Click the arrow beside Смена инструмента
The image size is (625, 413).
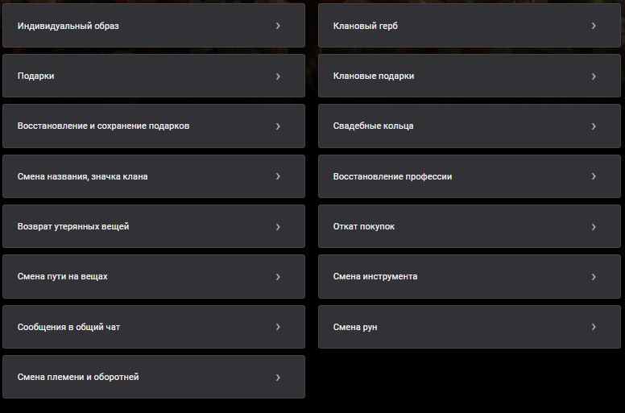point(594,276)
